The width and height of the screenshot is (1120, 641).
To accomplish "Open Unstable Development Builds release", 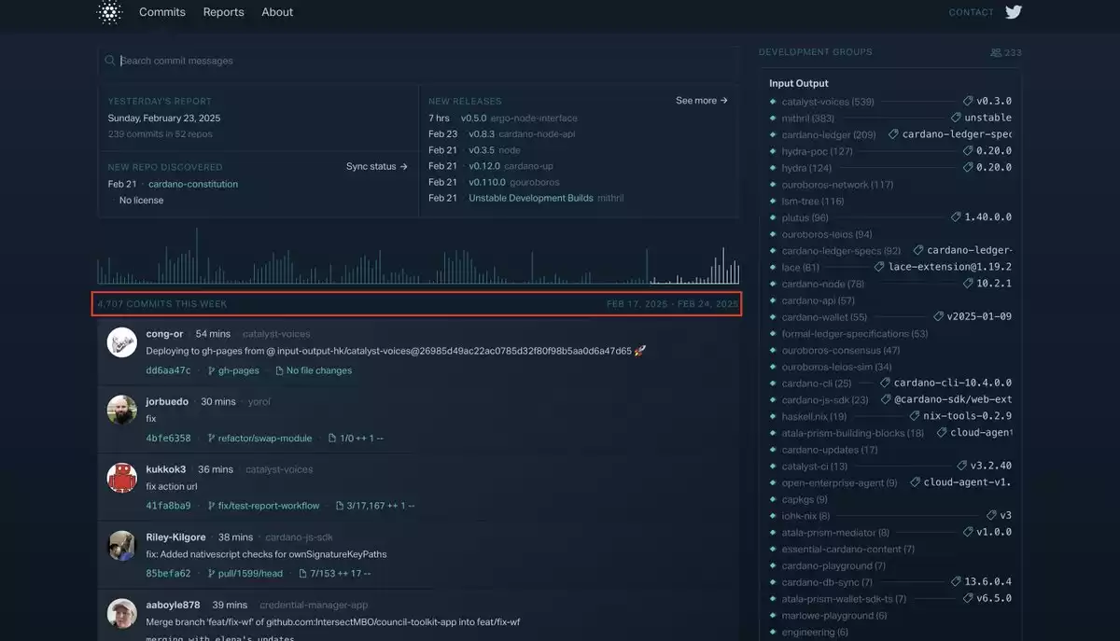I will pos(531,198).
